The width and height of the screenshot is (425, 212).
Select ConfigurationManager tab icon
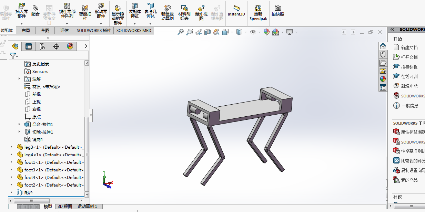point(42,46)
